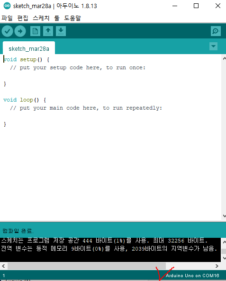
Task: Click editor scrollbar up arrow
Action: click(x=224, y=58)
